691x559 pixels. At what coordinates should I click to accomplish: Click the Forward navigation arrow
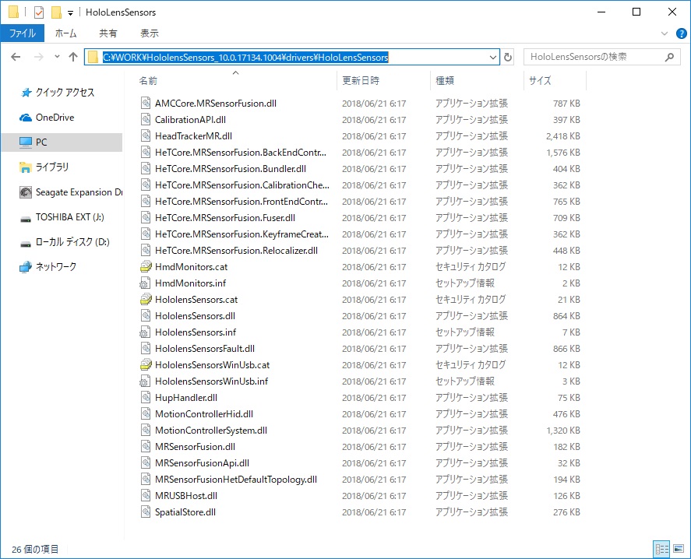pyautogui.click(x=39, y=57)
